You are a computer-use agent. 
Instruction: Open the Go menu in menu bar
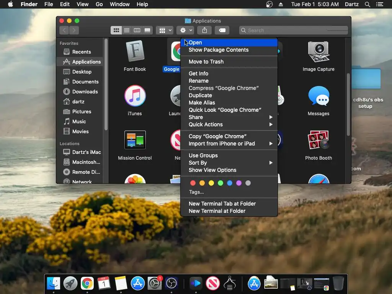pos(99,4)
